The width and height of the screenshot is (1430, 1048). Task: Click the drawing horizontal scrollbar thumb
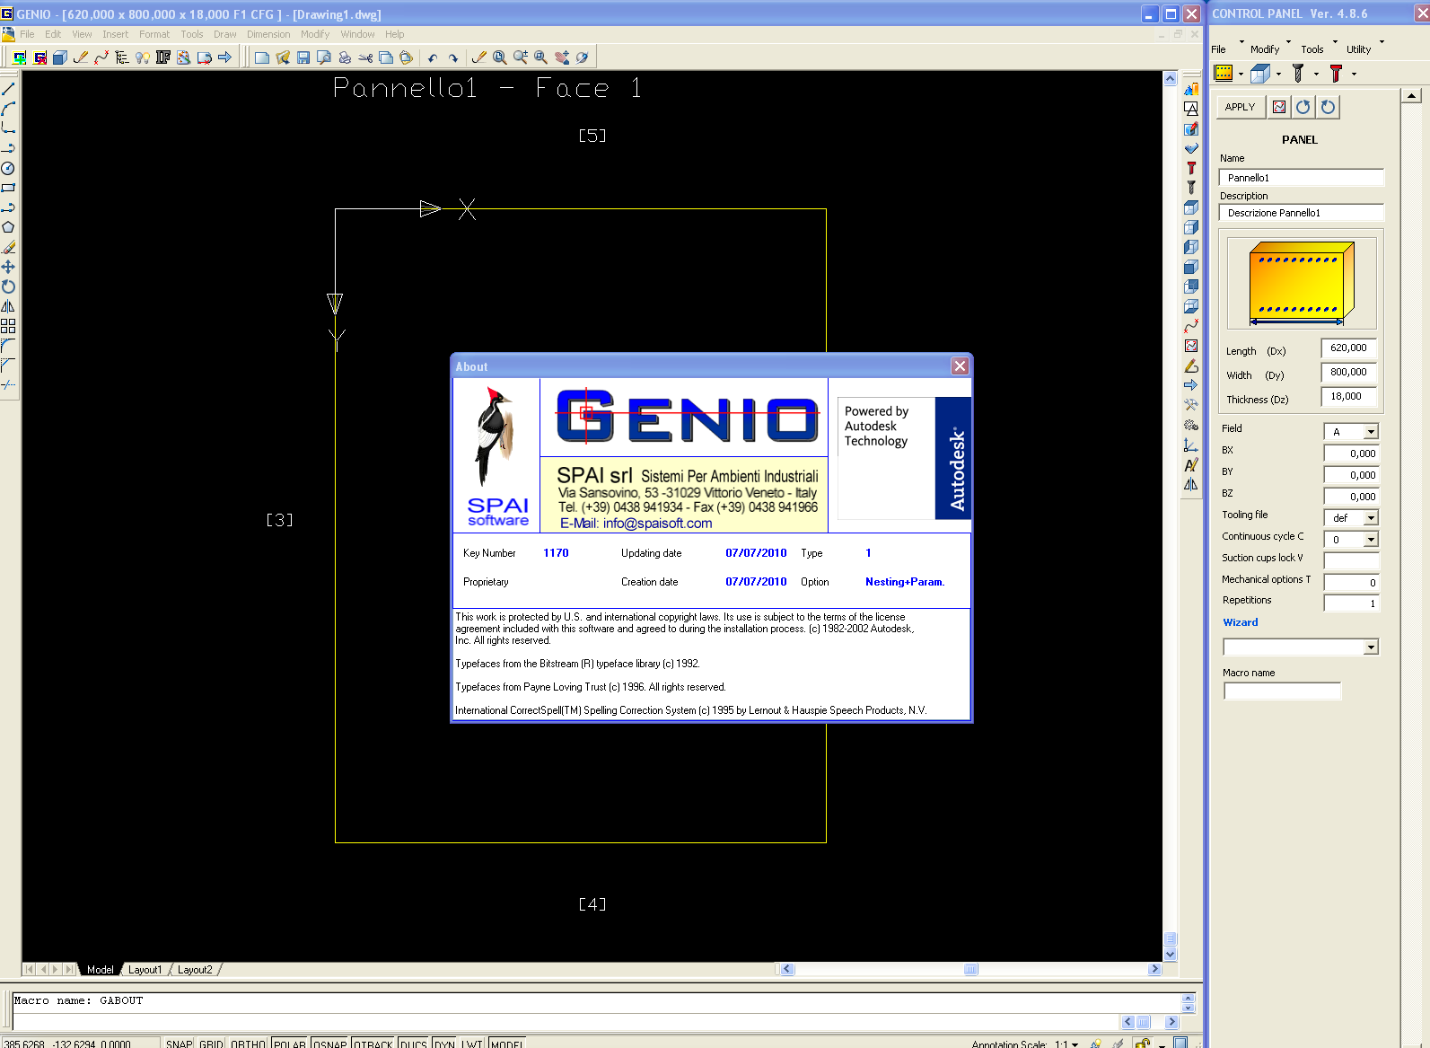coord(970,970)
